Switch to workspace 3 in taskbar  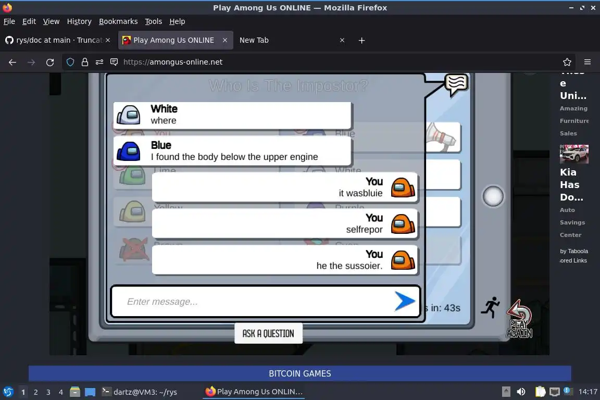coord(48,392)
